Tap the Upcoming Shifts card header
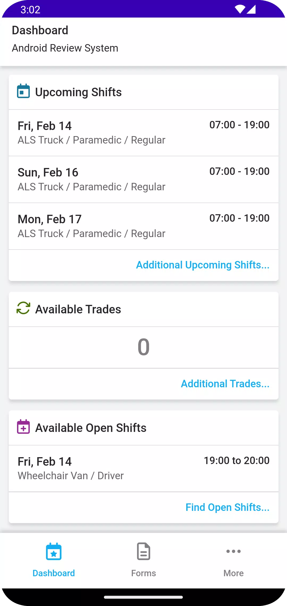The width and height of the screenshot is (287, 606). tap(143, 92)
